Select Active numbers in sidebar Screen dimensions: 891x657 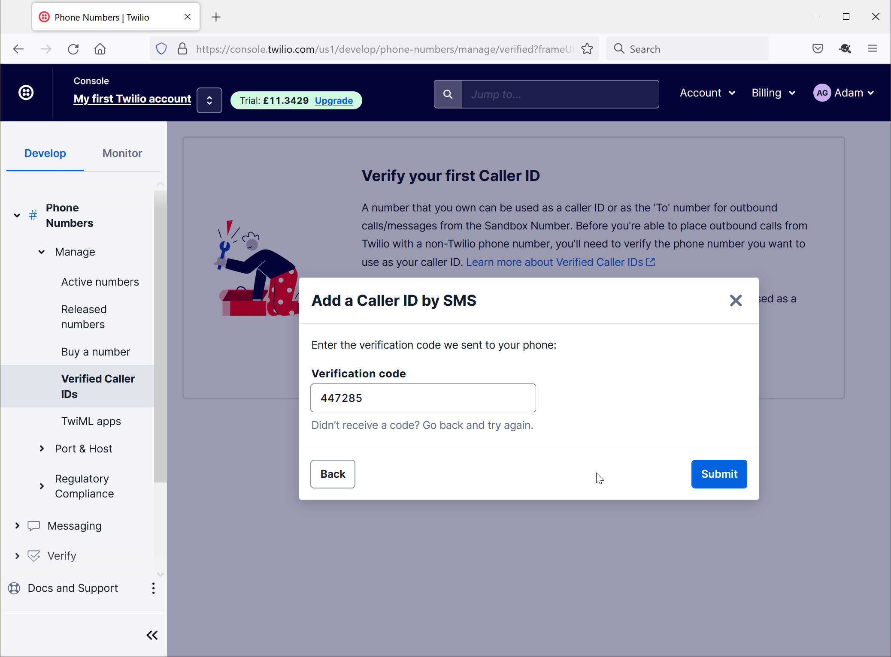[100, 282]
